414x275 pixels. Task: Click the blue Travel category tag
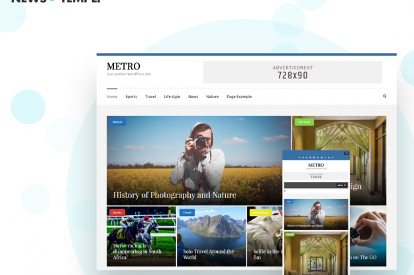pos(187,213)
